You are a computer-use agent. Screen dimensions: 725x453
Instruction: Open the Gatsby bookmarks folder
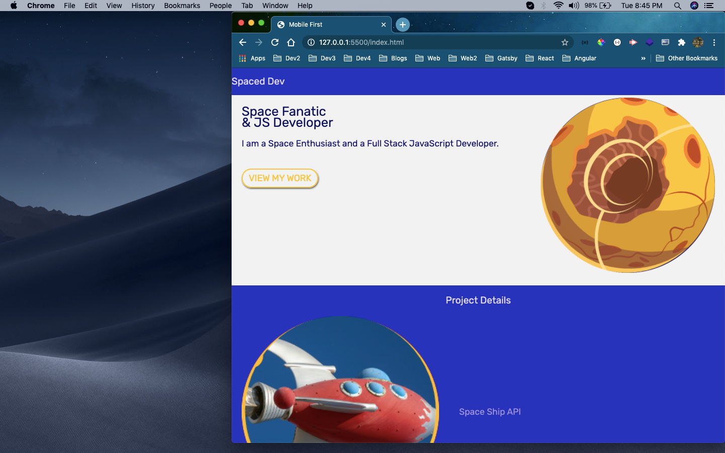coord(501,58)
